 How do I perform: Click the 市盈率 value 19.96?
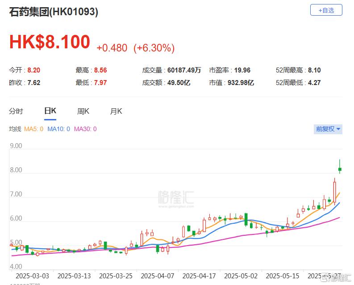click(x=242, y=70)
